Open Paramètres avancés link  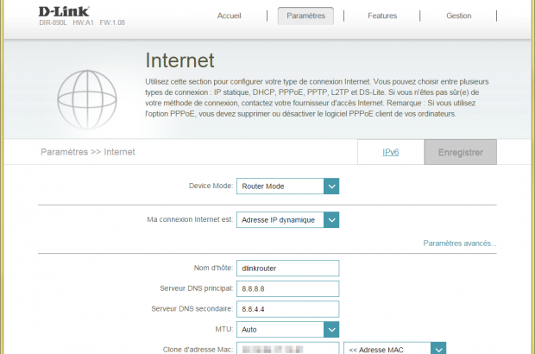click(x=459, y=243)
